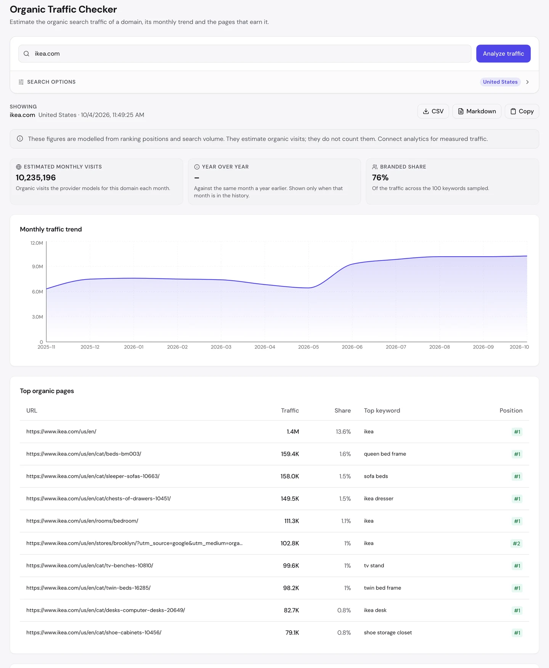This screenshot has width=549, height=668.
Task: Click the people icon beside Branded Share
Action: [x=375, y=167]
